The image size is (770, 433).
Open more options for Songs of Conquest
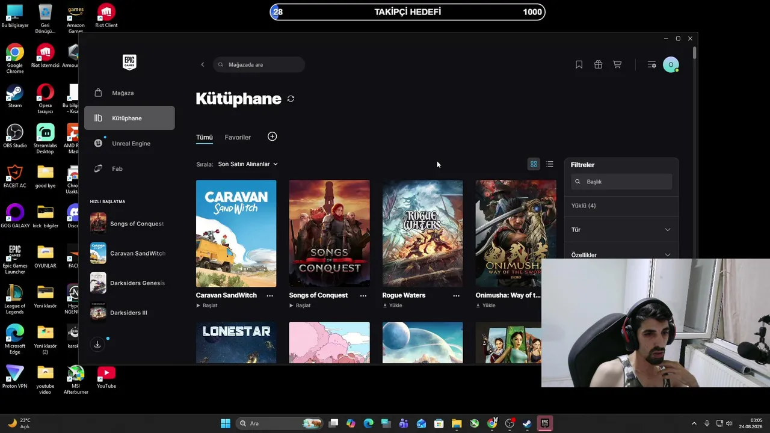tap(363, 295)
